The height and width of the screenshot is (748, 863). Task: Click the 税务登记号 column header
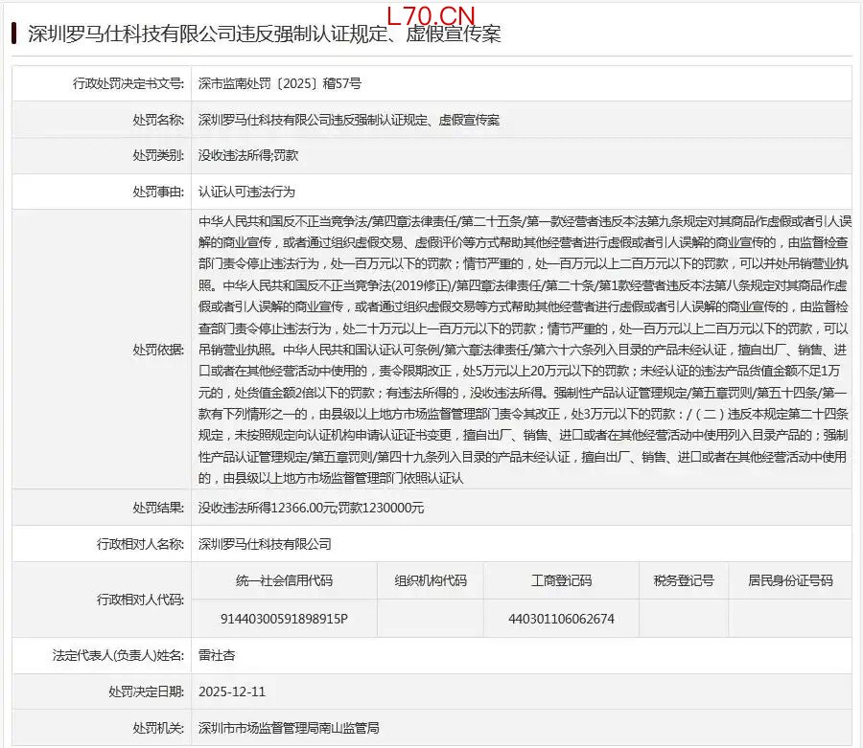[x=682, y=580]
